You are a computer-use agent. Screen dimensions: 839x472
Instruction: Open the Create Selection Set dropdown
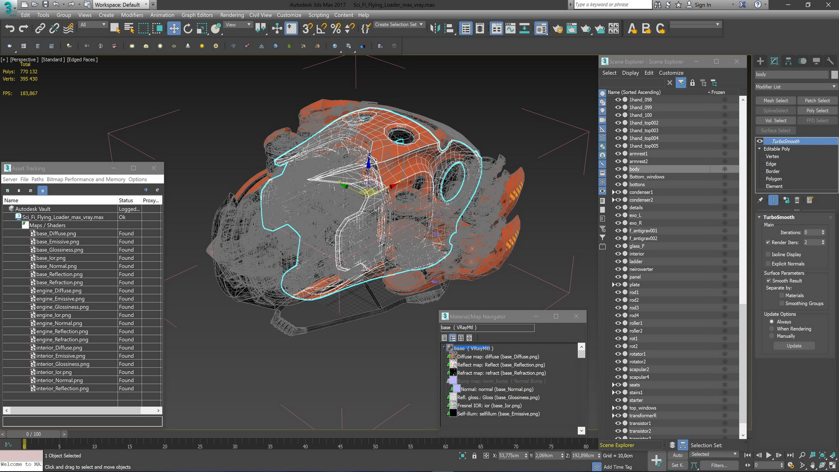(x=399, y=24)
